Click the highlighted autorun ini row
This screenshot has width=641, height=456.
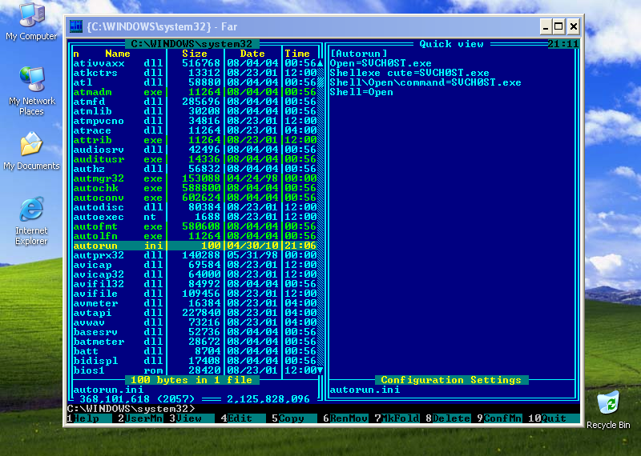coord(195,246)
